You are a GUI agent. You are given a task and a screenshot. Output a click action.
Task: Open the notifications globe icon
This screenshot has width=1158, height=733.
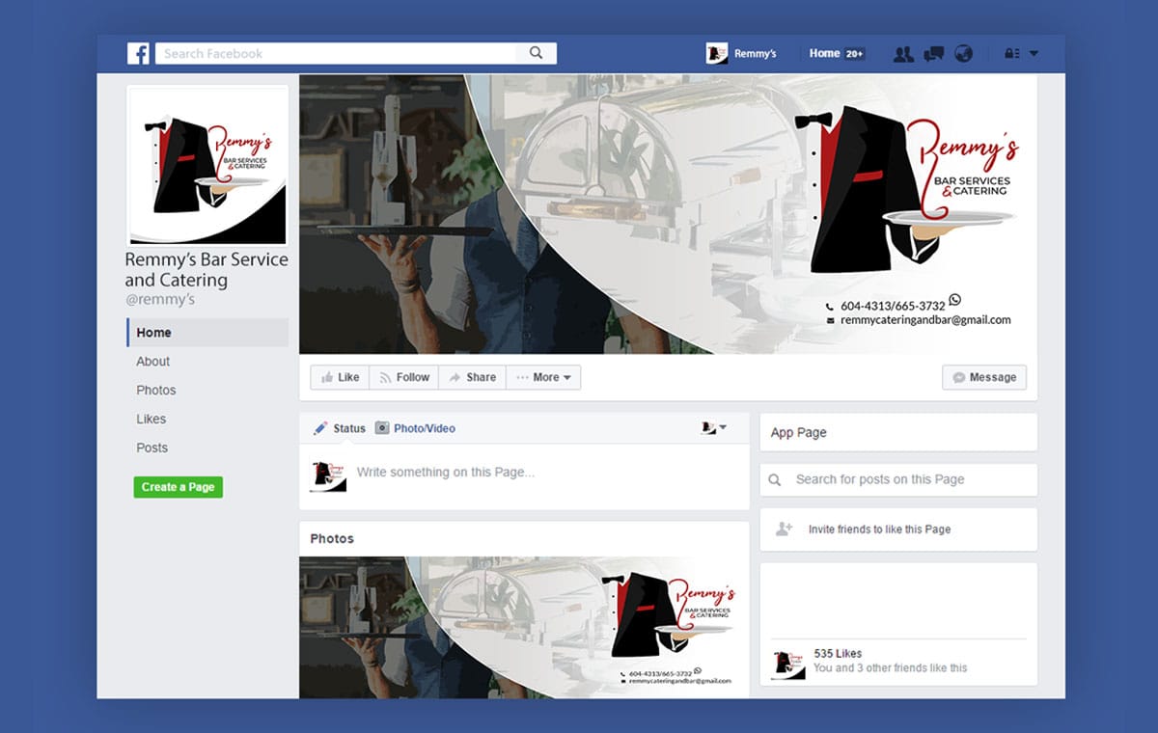[963, 54]
